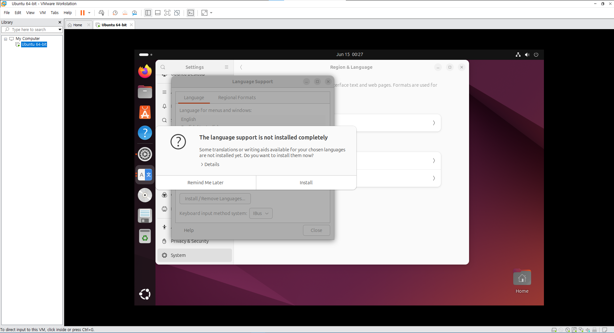The height and width of the screenshot is (333, 614).
Task: Click the Remind Me Later button
Action: click(205, 183)
